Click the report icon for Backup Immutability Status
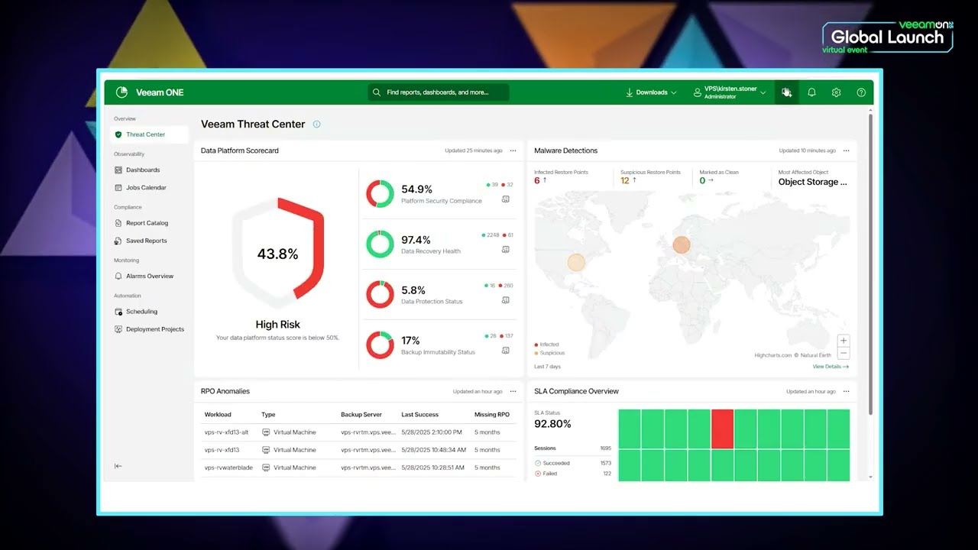This screenshot has width=978, height=550. click(506, 350)
